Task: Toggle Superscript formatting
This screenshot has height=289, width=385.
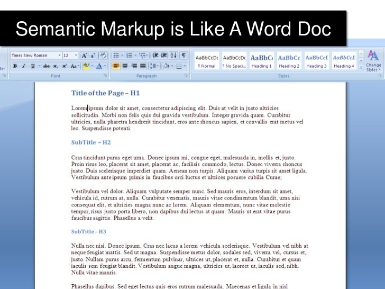Action: tap(65, 66)
